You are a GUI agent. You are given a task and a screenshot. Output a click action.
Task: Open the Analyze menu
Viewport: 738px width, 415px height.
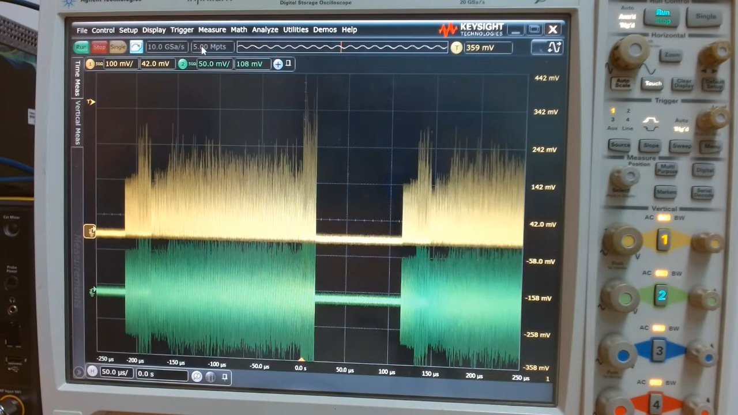point(265,30)
